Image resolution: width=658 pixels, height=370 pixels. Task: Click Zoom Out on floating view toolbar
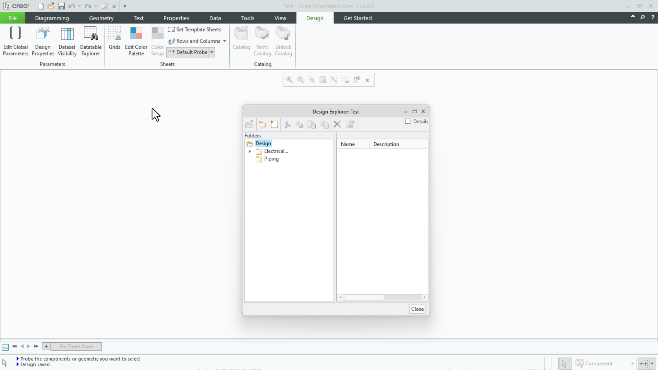(301, 80)
